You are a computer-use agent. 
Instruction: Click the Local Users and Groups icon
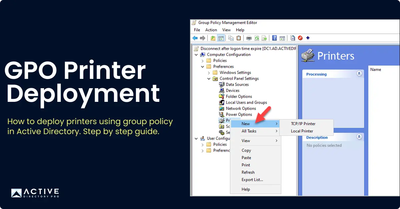click(x=222, y=103)
